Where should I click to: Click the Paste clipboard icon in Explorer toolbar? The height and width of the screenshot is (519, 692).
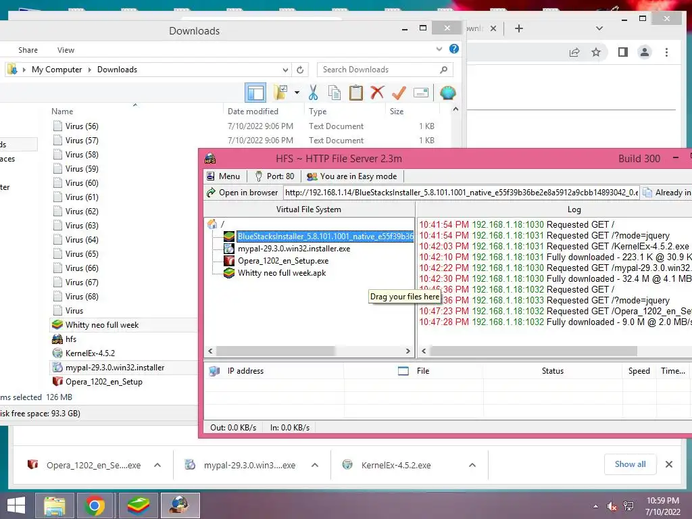tap(355, 93)
